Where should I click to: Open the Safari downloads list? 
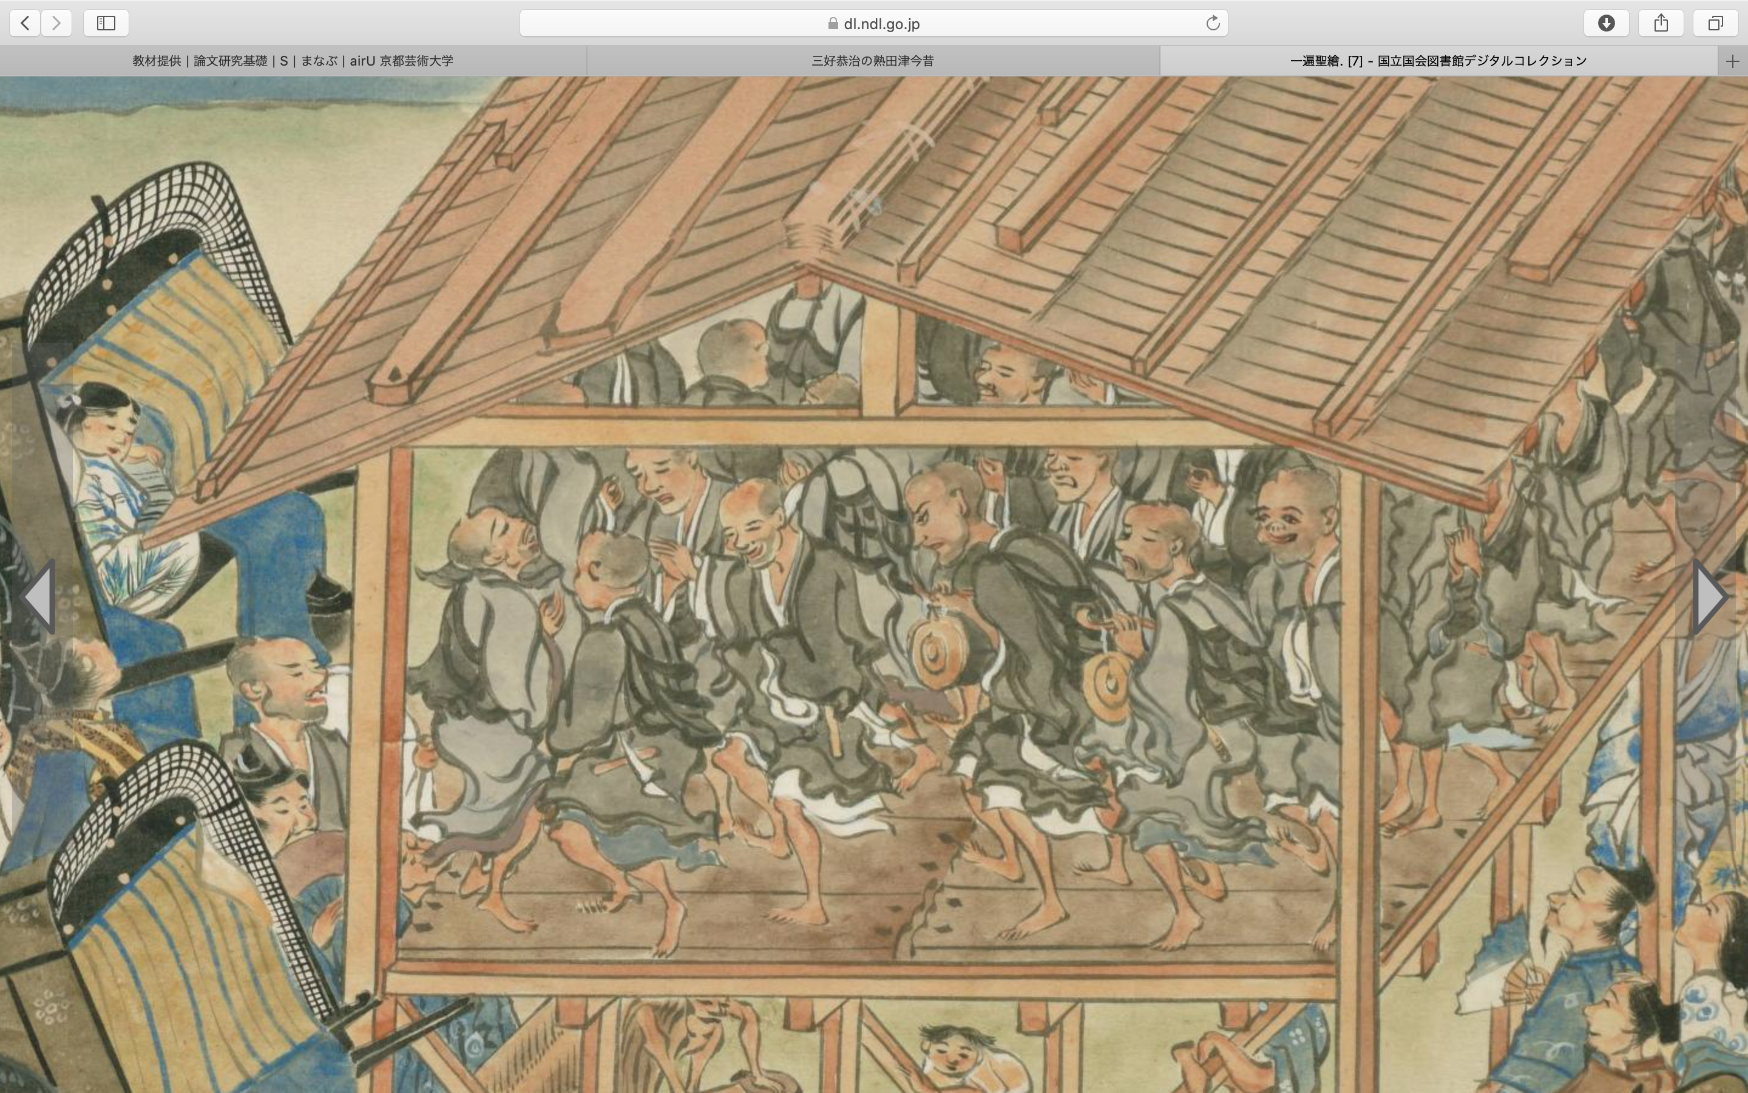tap(1606, 23)
